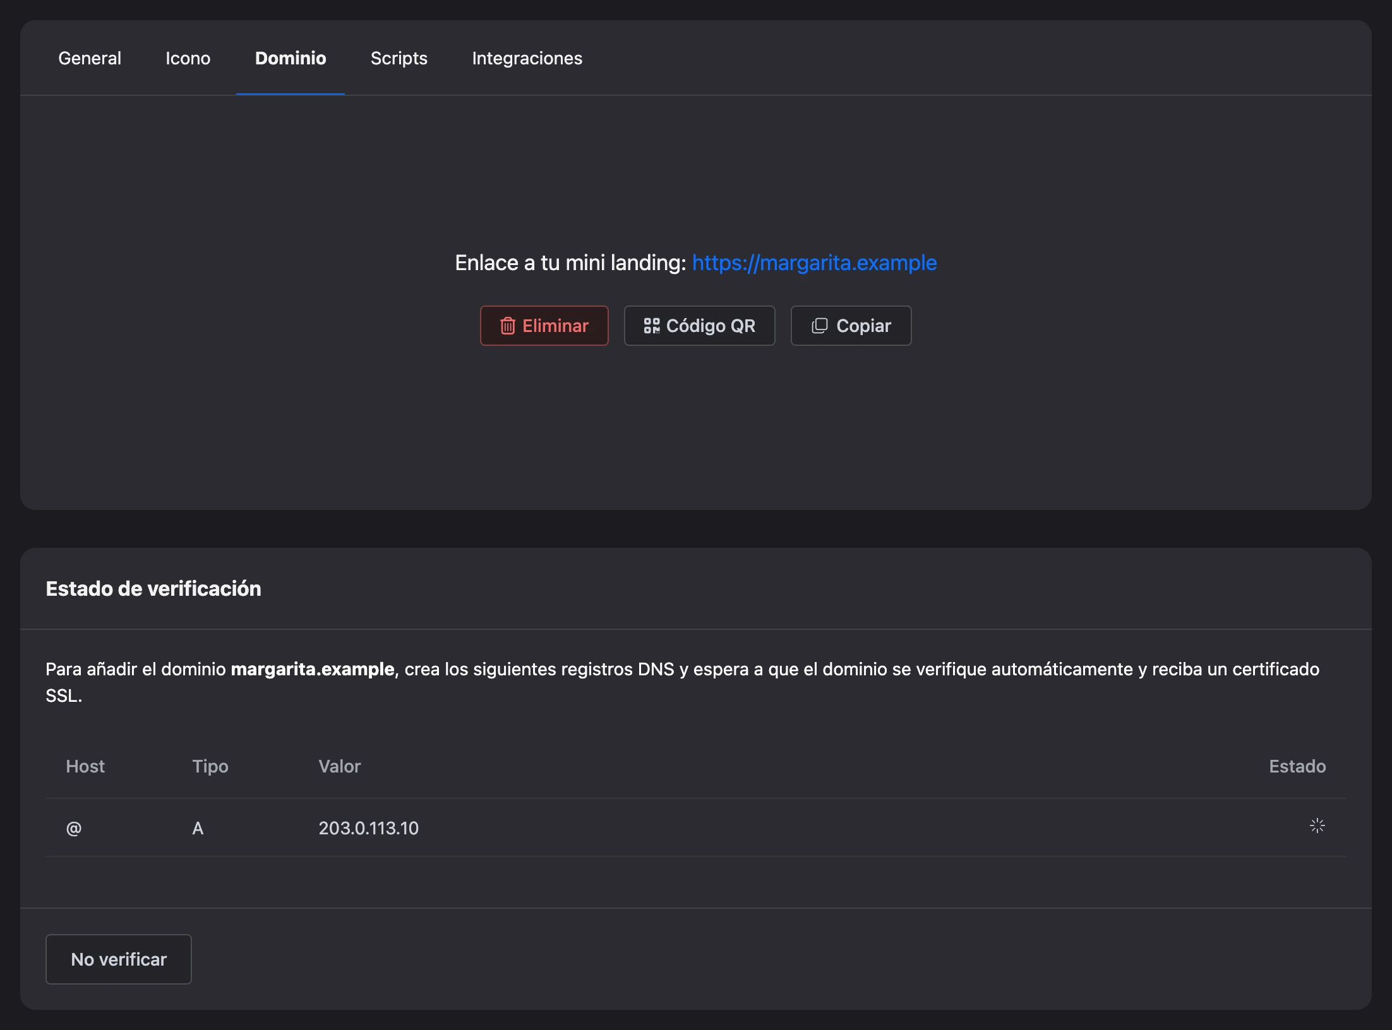Click the loading spinner in Estado column

click(x=1317, y=826)
